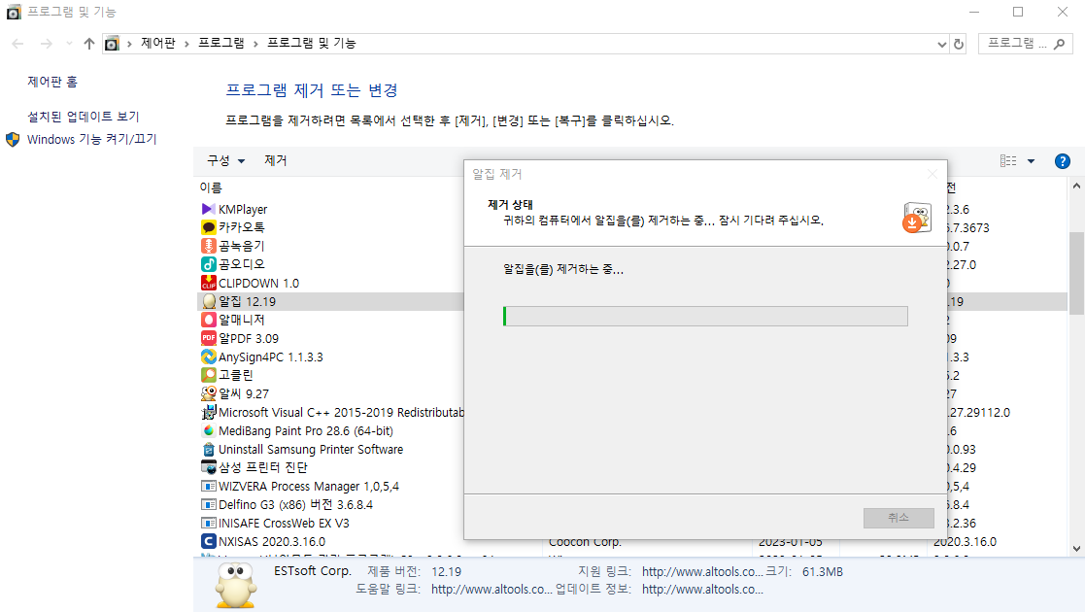
Task: Expand the address bar history dropdown
Action: [x=939, y=43]
